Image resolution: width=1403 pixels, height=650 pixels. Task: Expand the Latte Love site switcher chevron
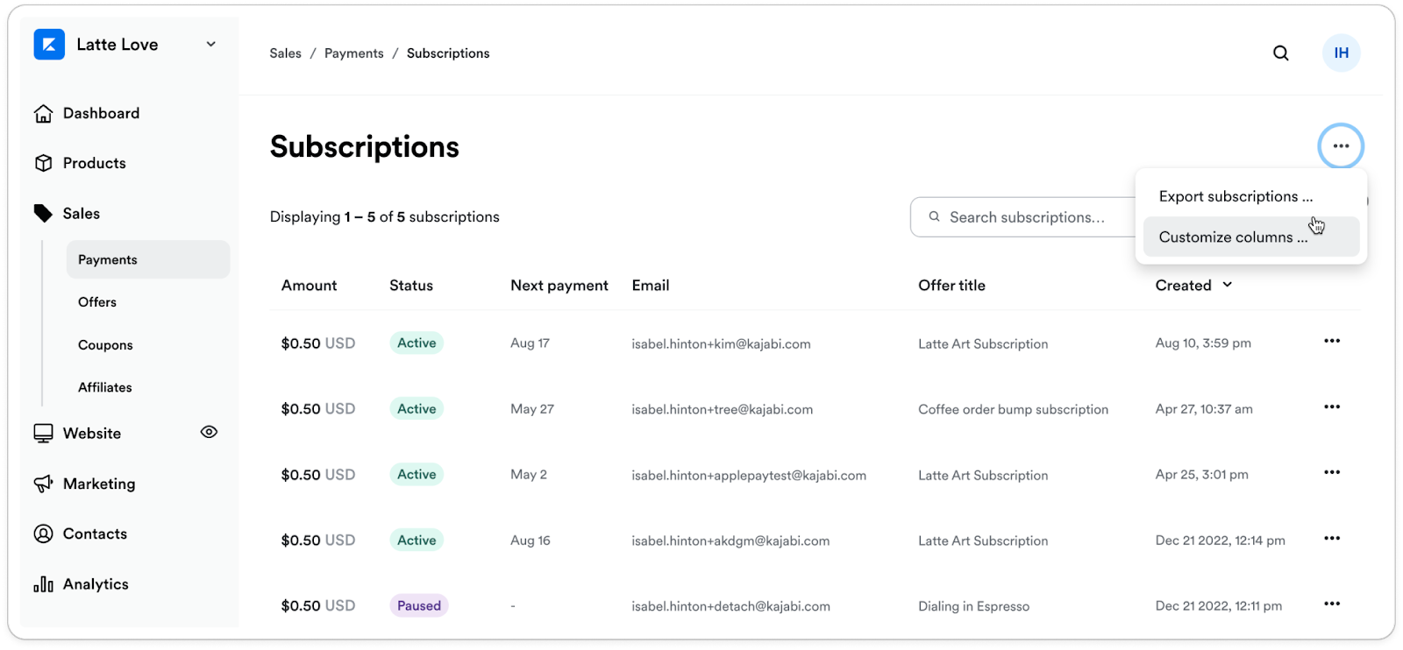pyautogui.click(x=211, y=45)
